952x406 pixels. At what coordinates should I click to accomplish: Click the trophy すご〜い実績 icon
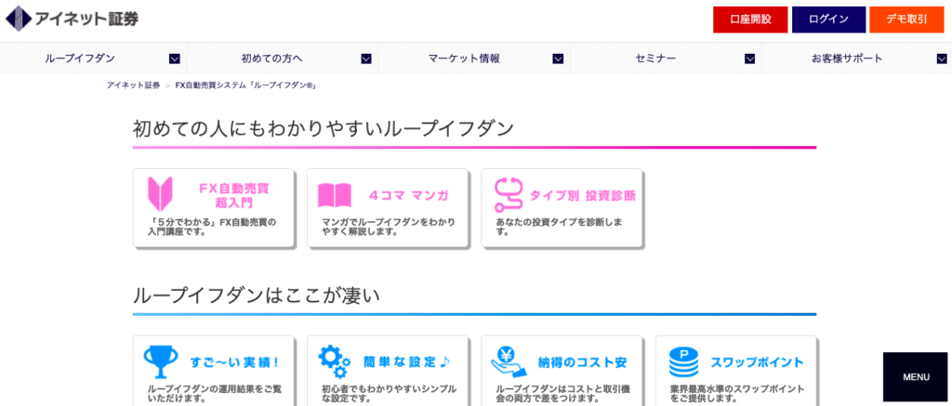[160, 362]
